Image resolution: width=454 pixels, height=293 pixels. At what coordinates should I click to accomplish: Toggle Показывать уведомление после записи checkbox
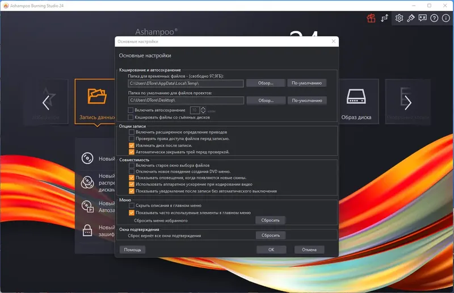[132, 191]
